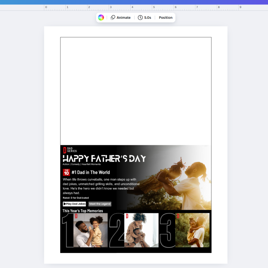
Task: Click the red D badge on memory photo 1
Action: tap(76, 216)
